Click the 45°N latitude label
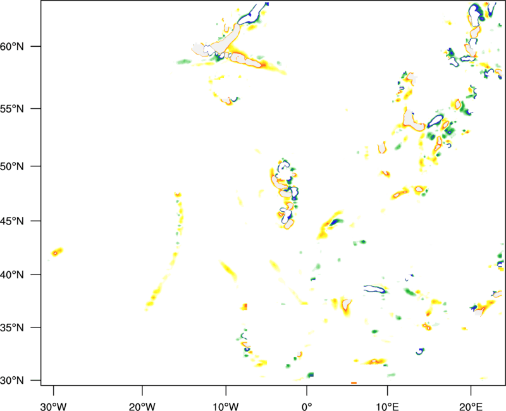Image resolution: width=506 pixels, height=411 pixels. [x=12, y=221]
